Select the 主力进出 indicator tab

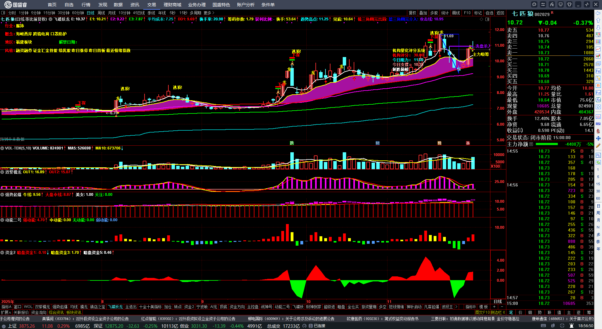131,307
